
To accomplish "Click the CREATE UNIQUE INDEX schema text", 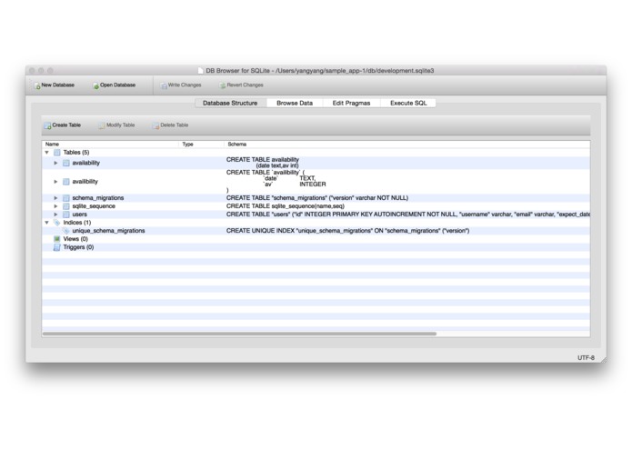I will (x=348, y=231).
